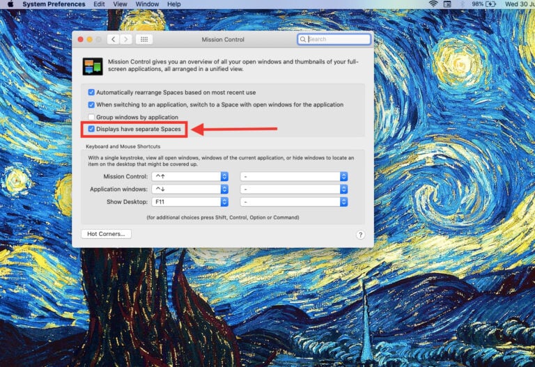Open the View menu
535x367 pixels.
tap(120, 4)
